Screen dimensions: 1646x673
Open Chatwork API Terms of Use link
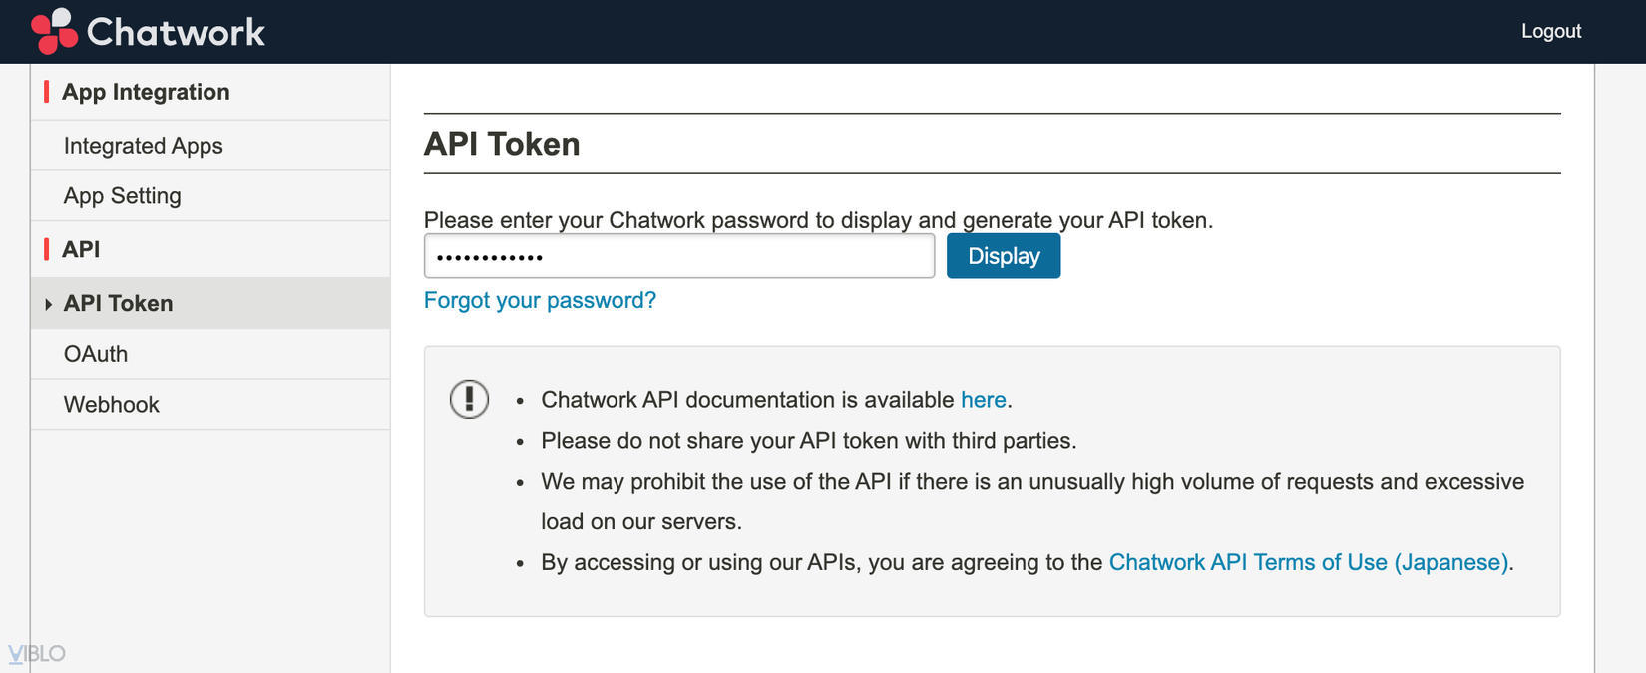click(1308, 562)
